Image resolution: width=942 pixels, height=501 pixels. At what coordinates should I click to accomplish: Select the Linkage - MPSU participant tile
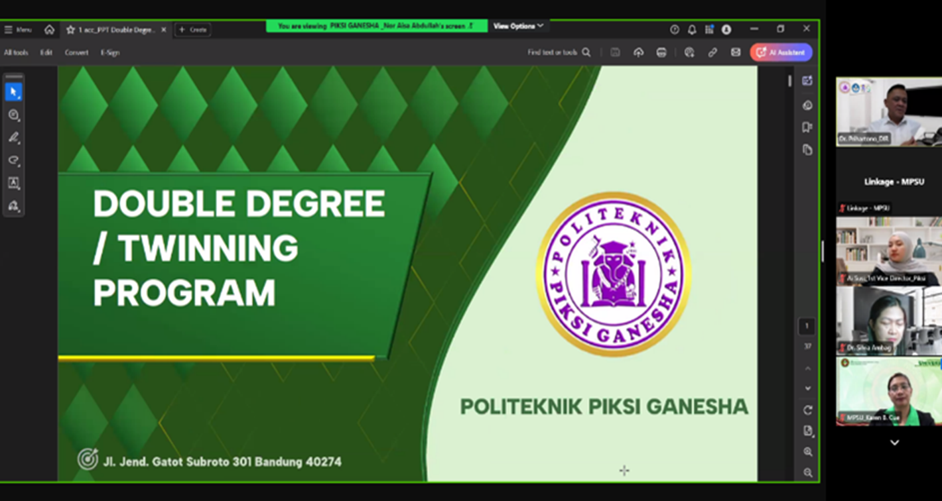pyautogui.click(x=889, y=182)
